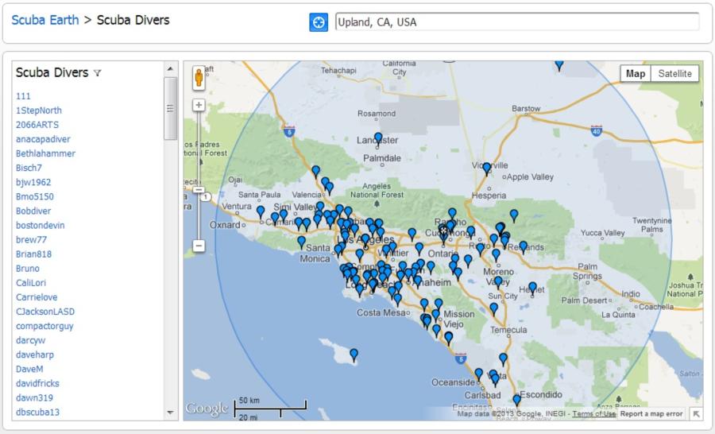
Task: Click the diver pin on Catalina Island
Action: click(354, 355)
